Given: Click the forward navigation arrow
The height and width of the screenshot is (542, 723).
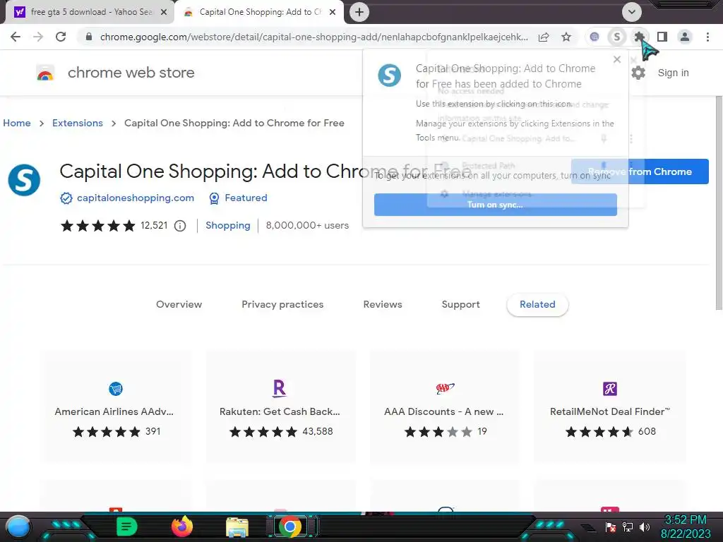Looking at the screenshot, I should [38, 37].
